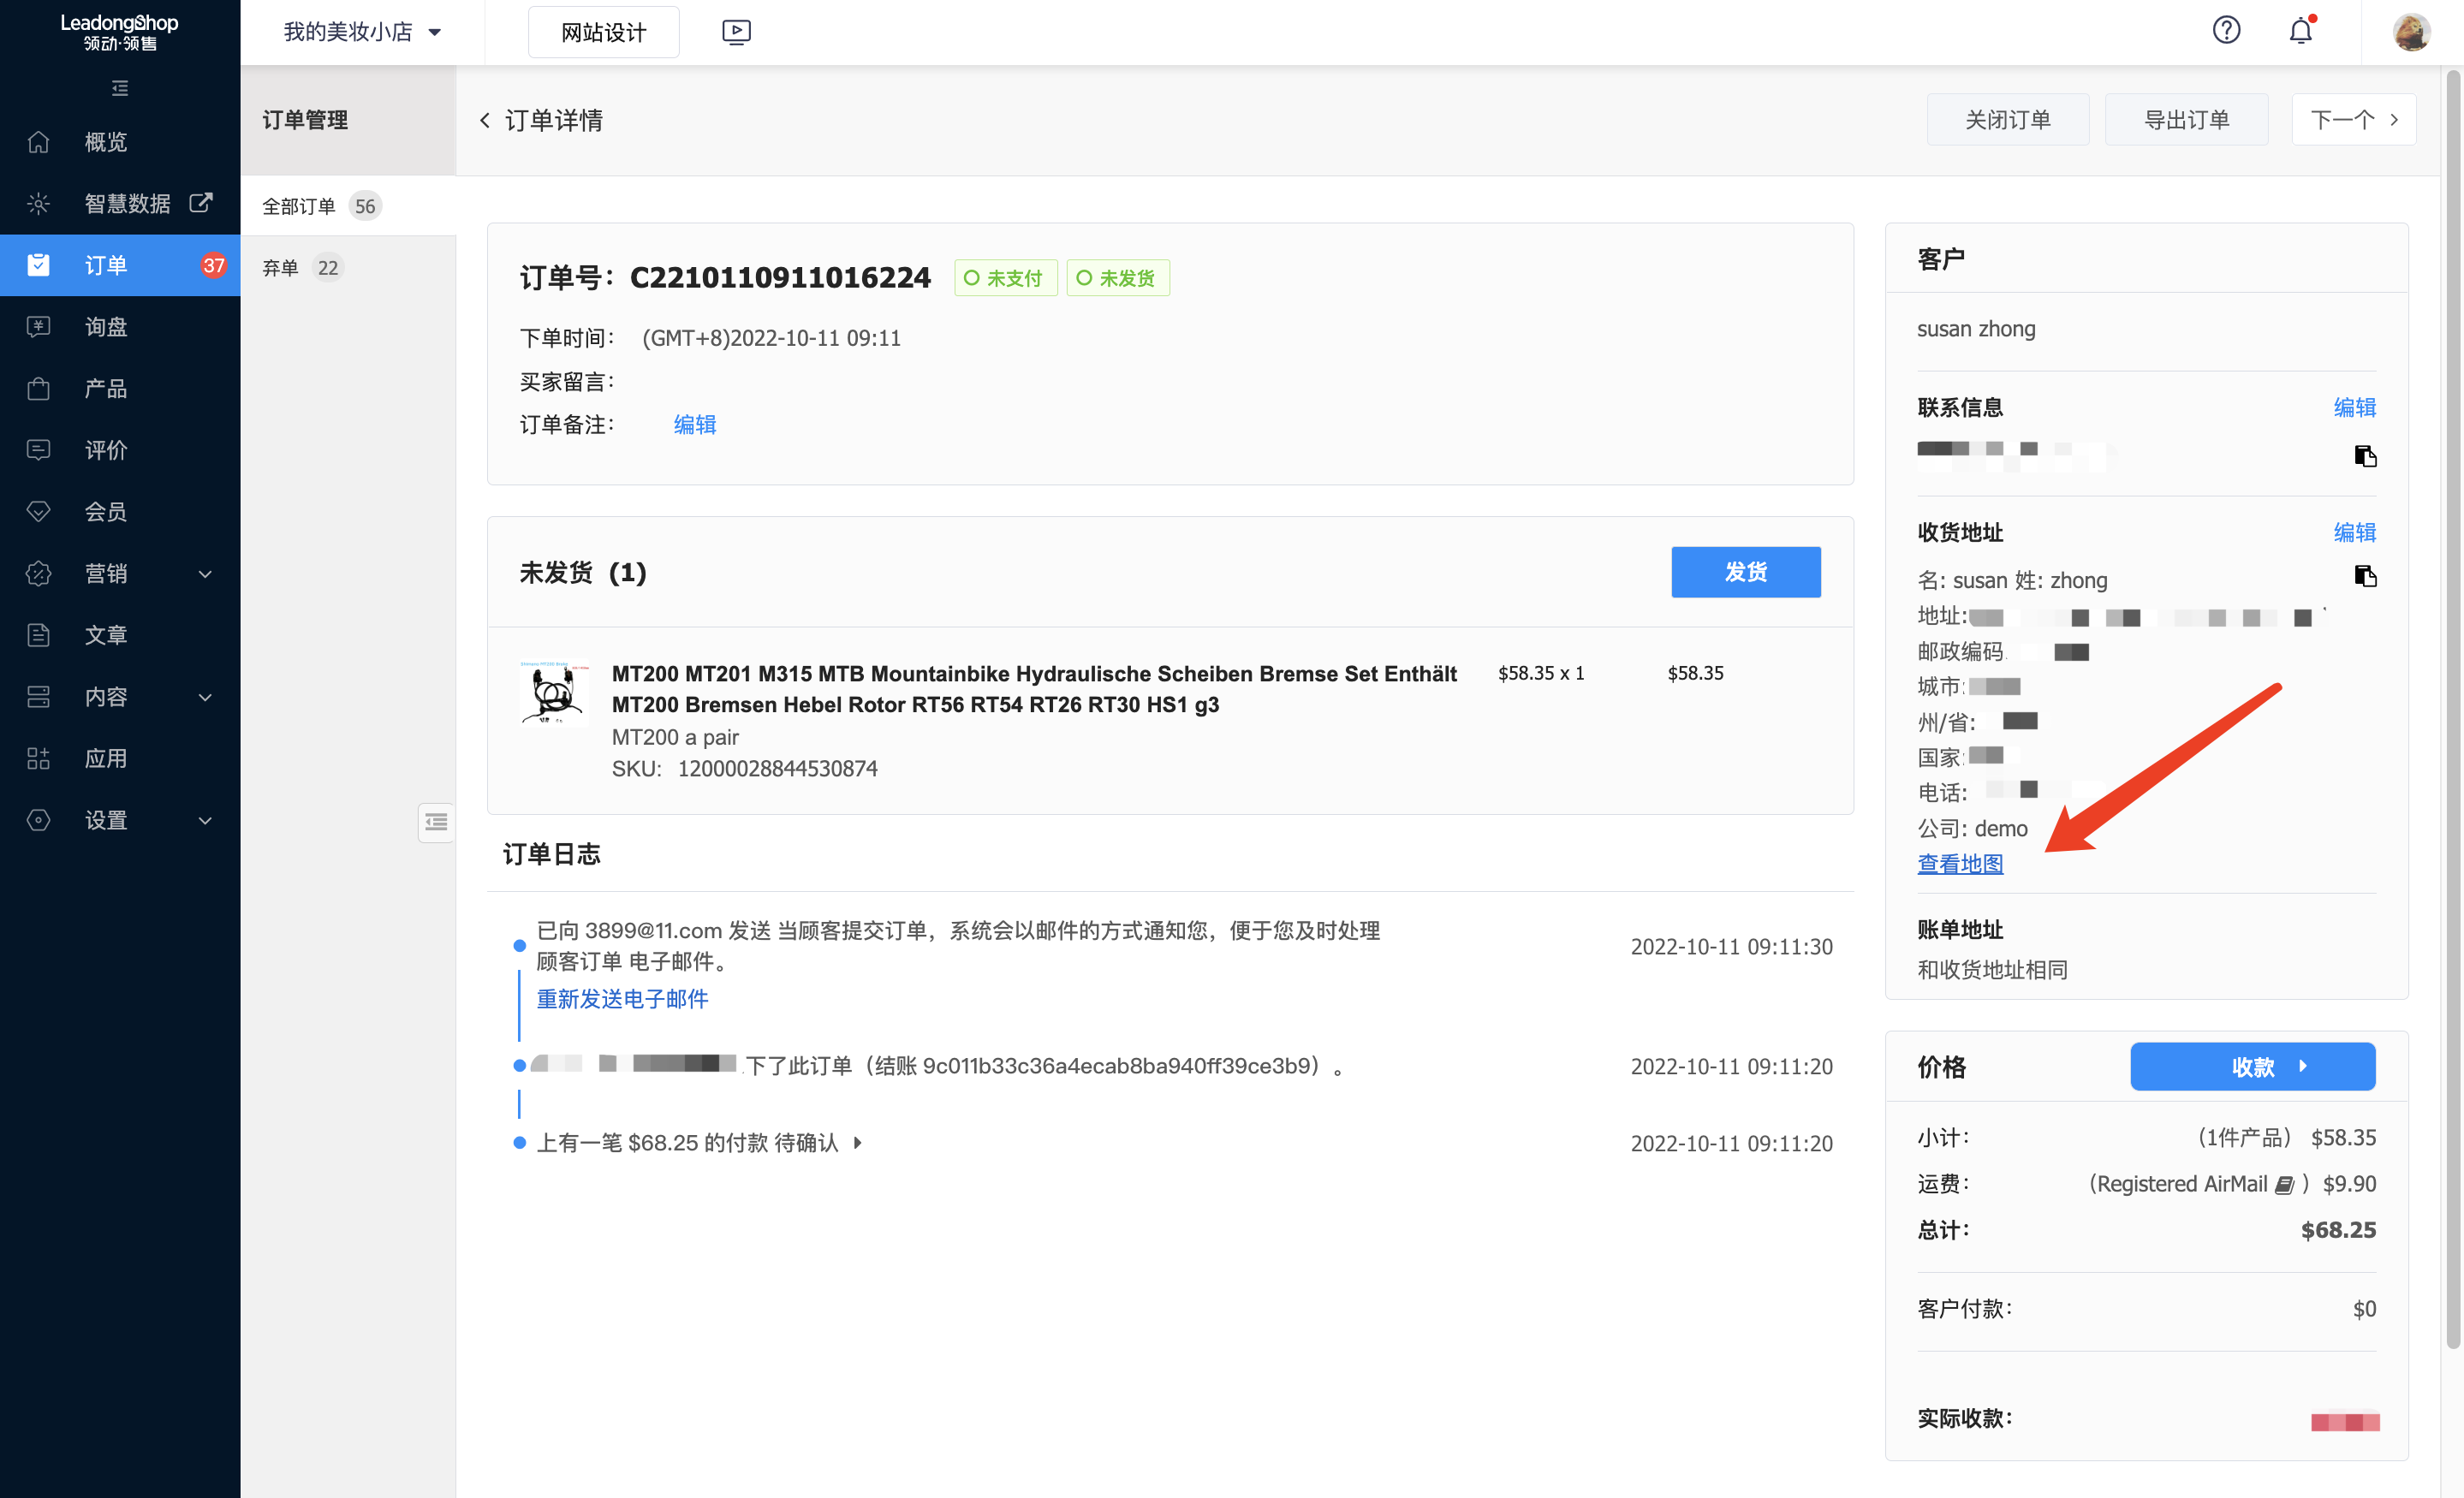Click the 收款 button in the price panel
Viewport: 2464px width, 1498px height.
[x=2252, y=1066]
